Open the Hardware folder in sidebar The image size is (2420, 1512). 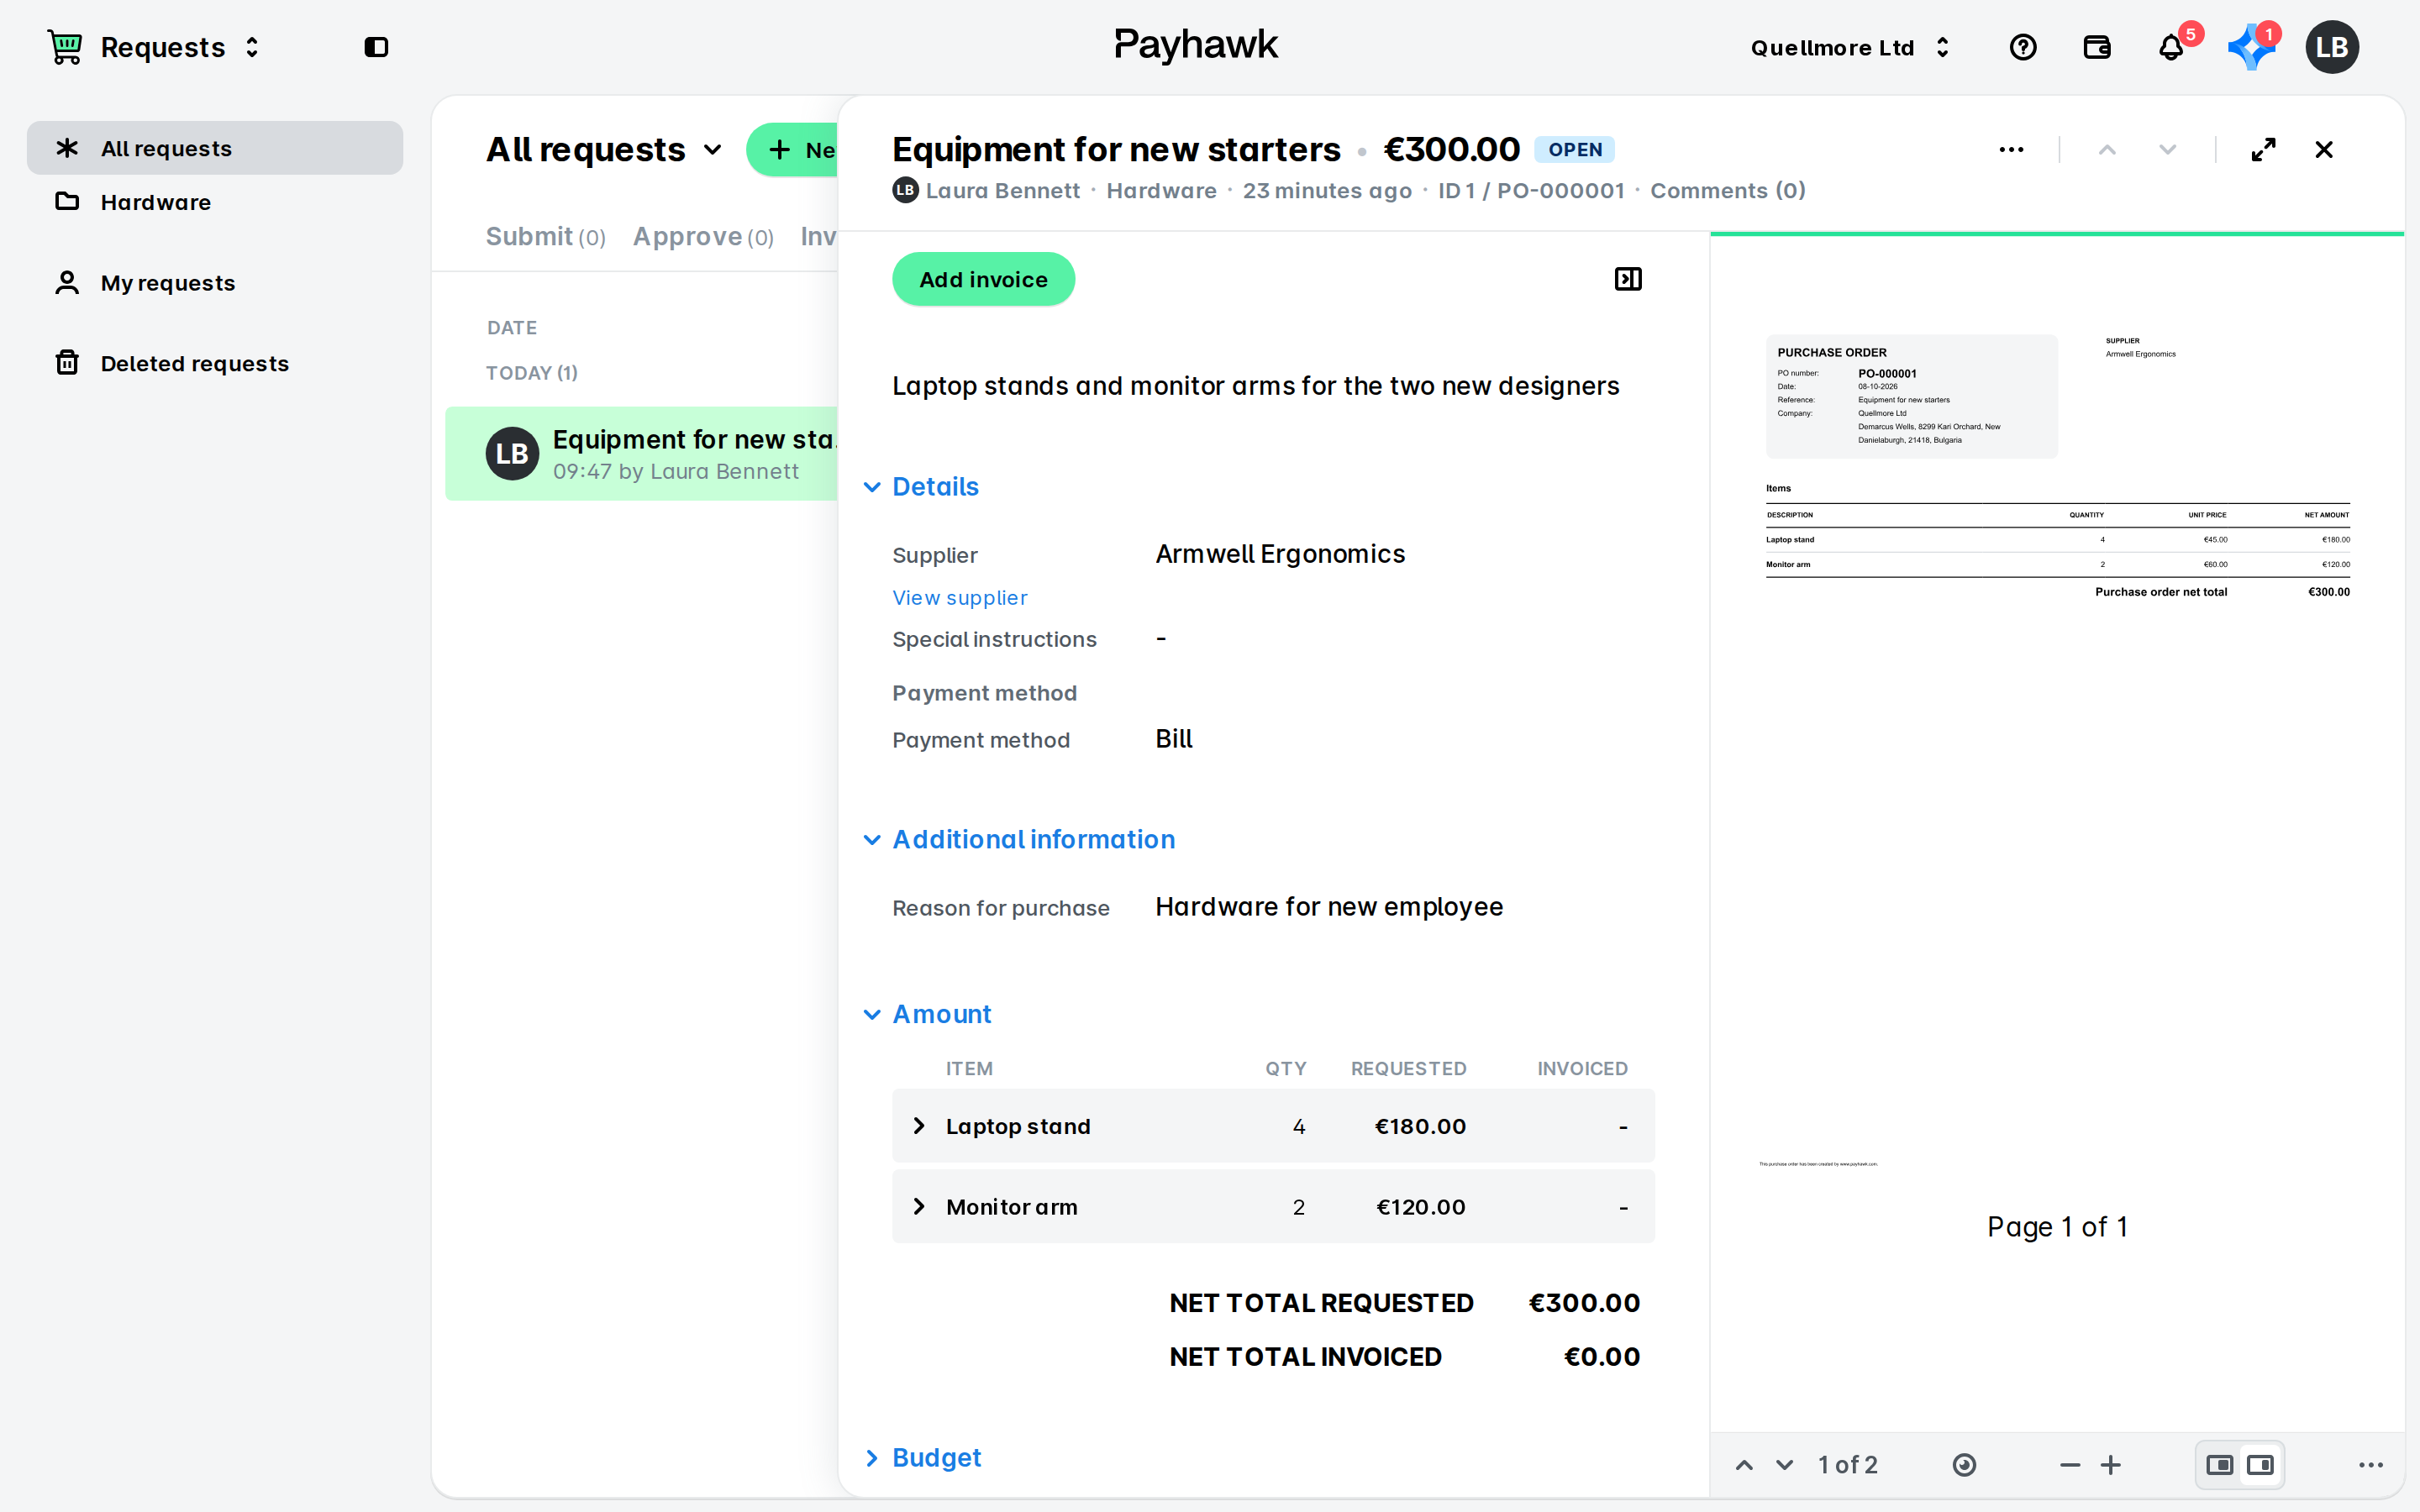[x=215, y=202]
